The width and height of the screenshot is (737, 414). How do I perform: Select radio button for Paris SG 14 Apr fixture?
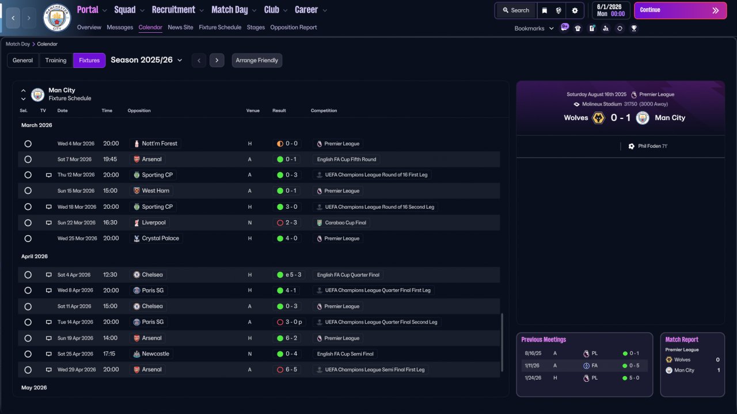[28, 322]
